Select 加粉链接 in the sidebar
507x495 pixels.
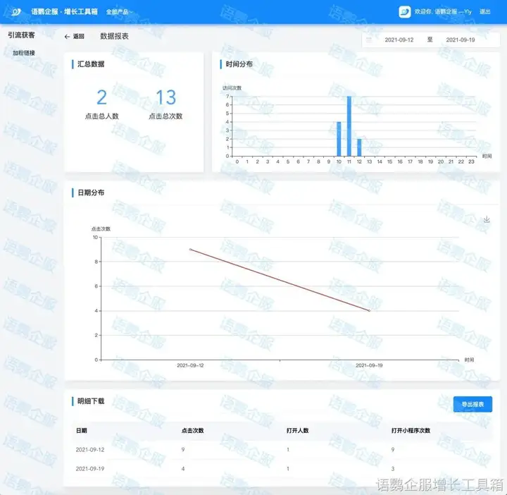tap(24, 53)
